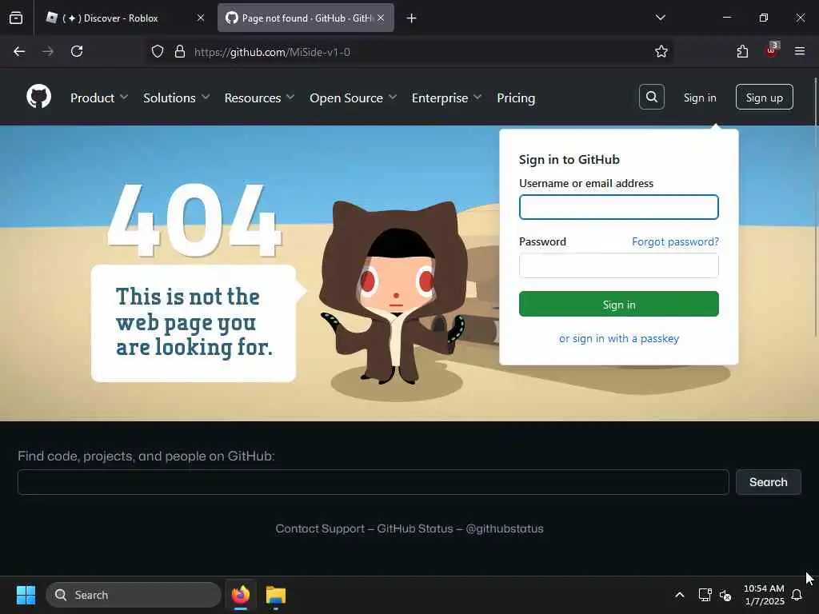Open a new tab with the plus icon
819x614 pixels.
(411, 18)
